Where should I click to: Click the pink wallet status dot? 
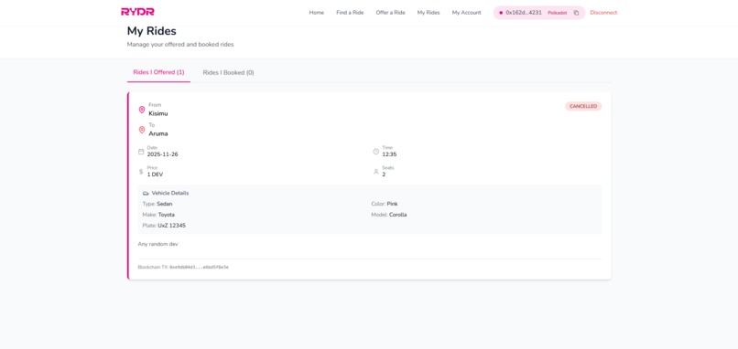pos(501,13)
